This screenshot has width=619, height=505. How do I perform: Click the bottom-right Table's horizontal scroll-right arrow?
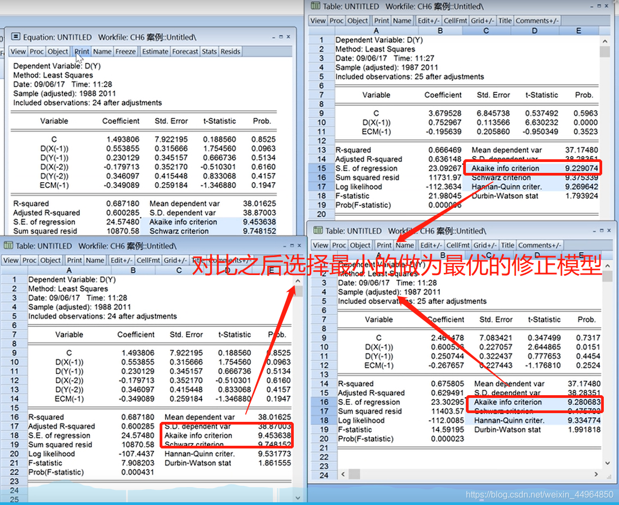click(596, 474)
